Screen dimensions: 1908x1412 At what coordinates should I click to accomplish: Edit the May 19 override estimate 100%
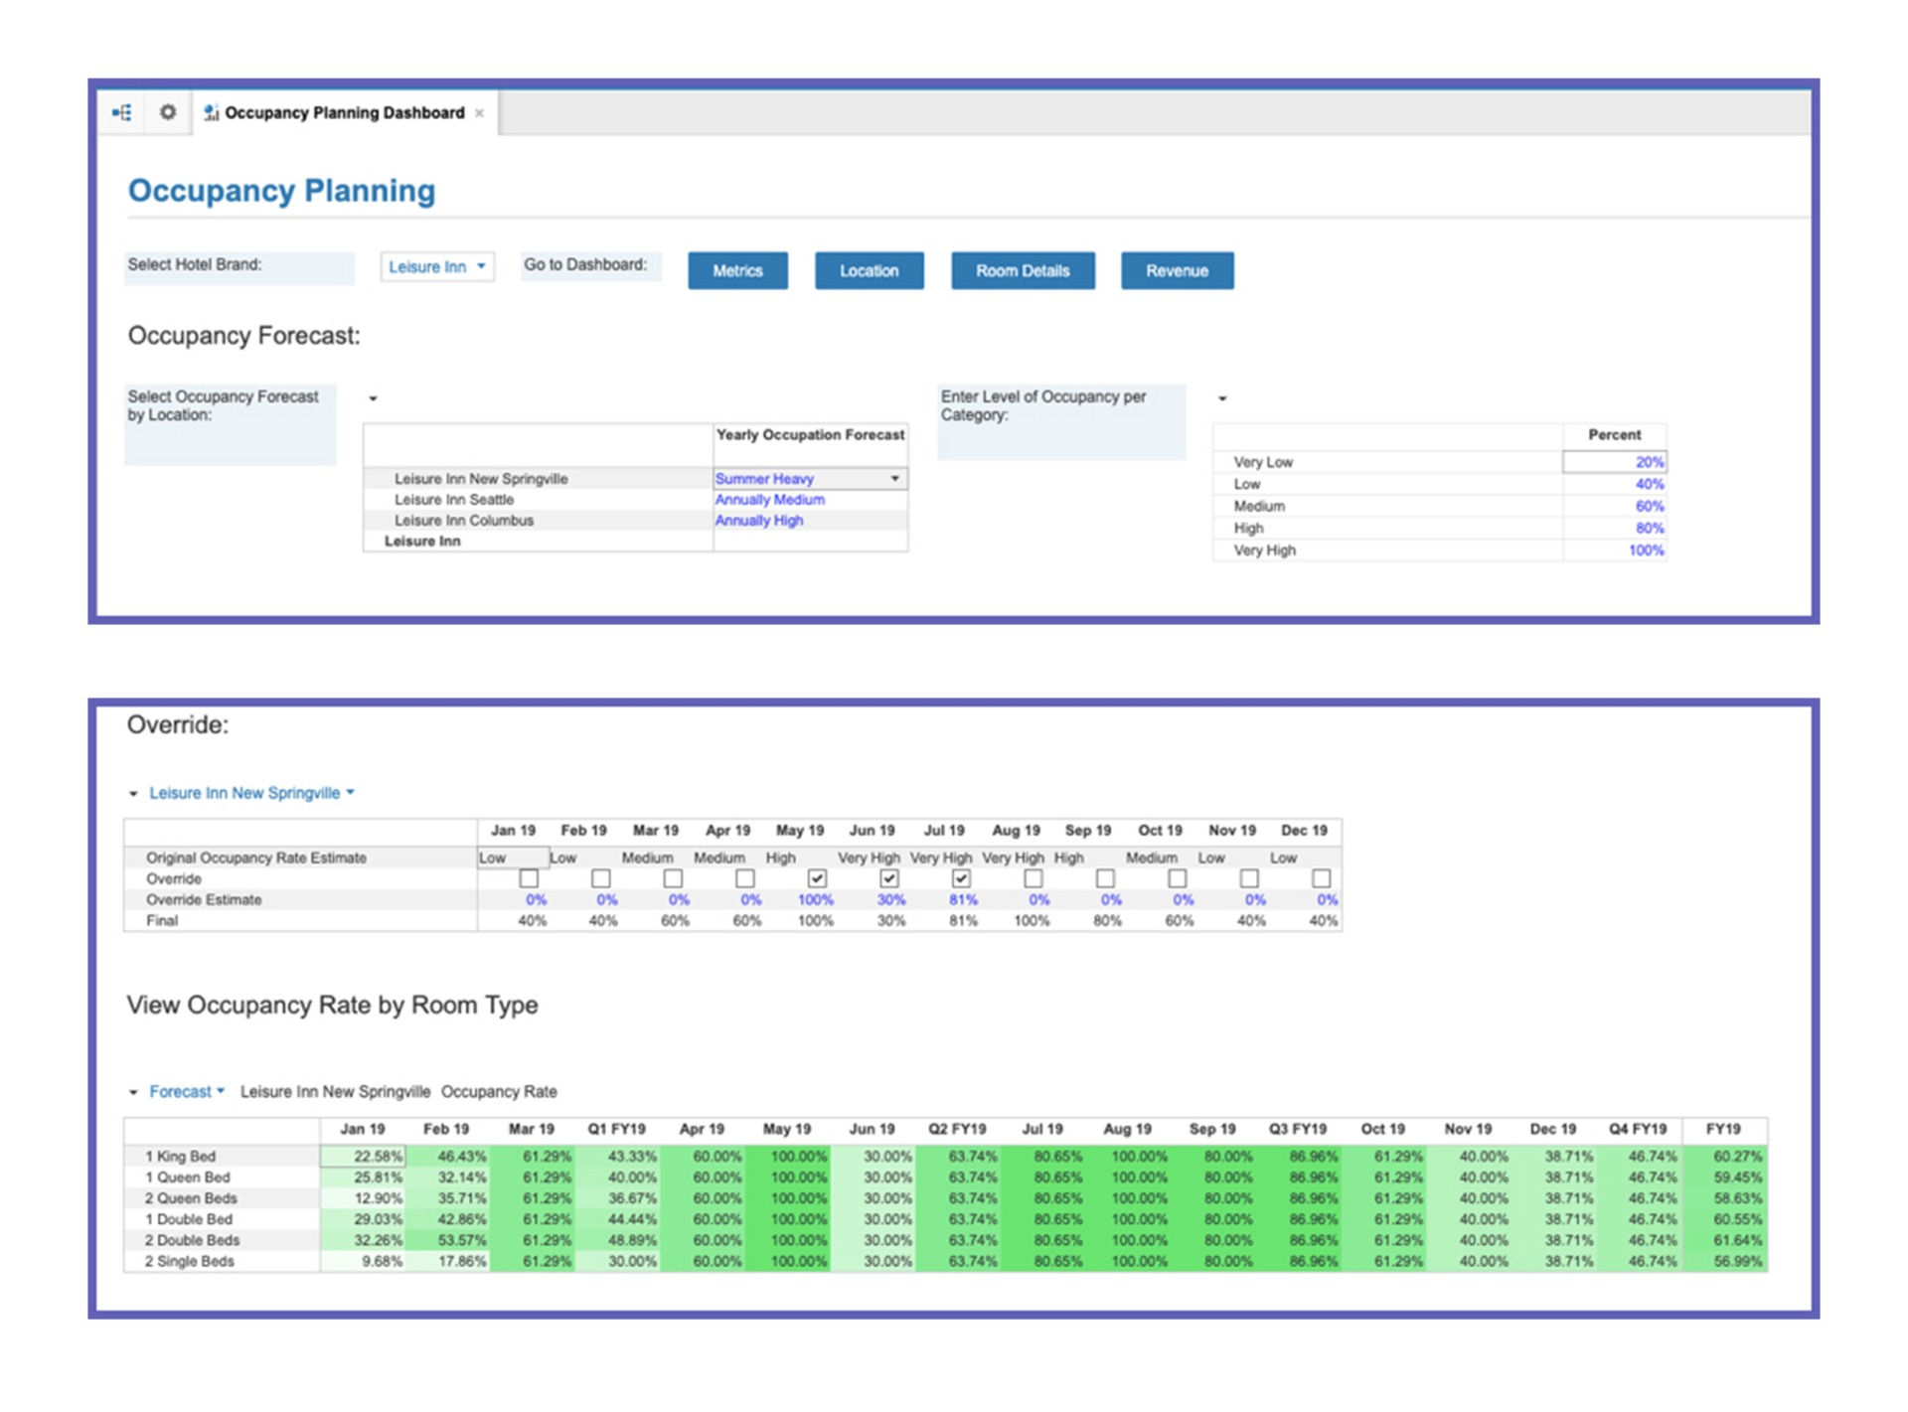[815, 900]
